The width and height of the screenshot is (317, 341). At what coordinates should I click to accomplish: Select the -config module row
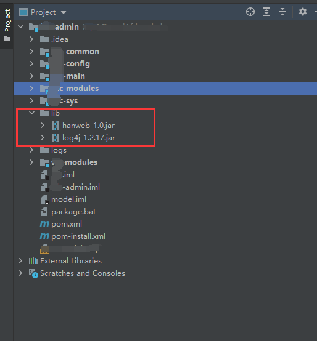coord(165,64)
